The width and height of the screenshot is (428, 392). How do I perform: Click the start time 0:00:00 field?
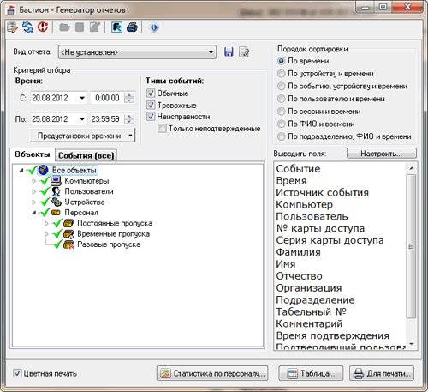[107, 98]
